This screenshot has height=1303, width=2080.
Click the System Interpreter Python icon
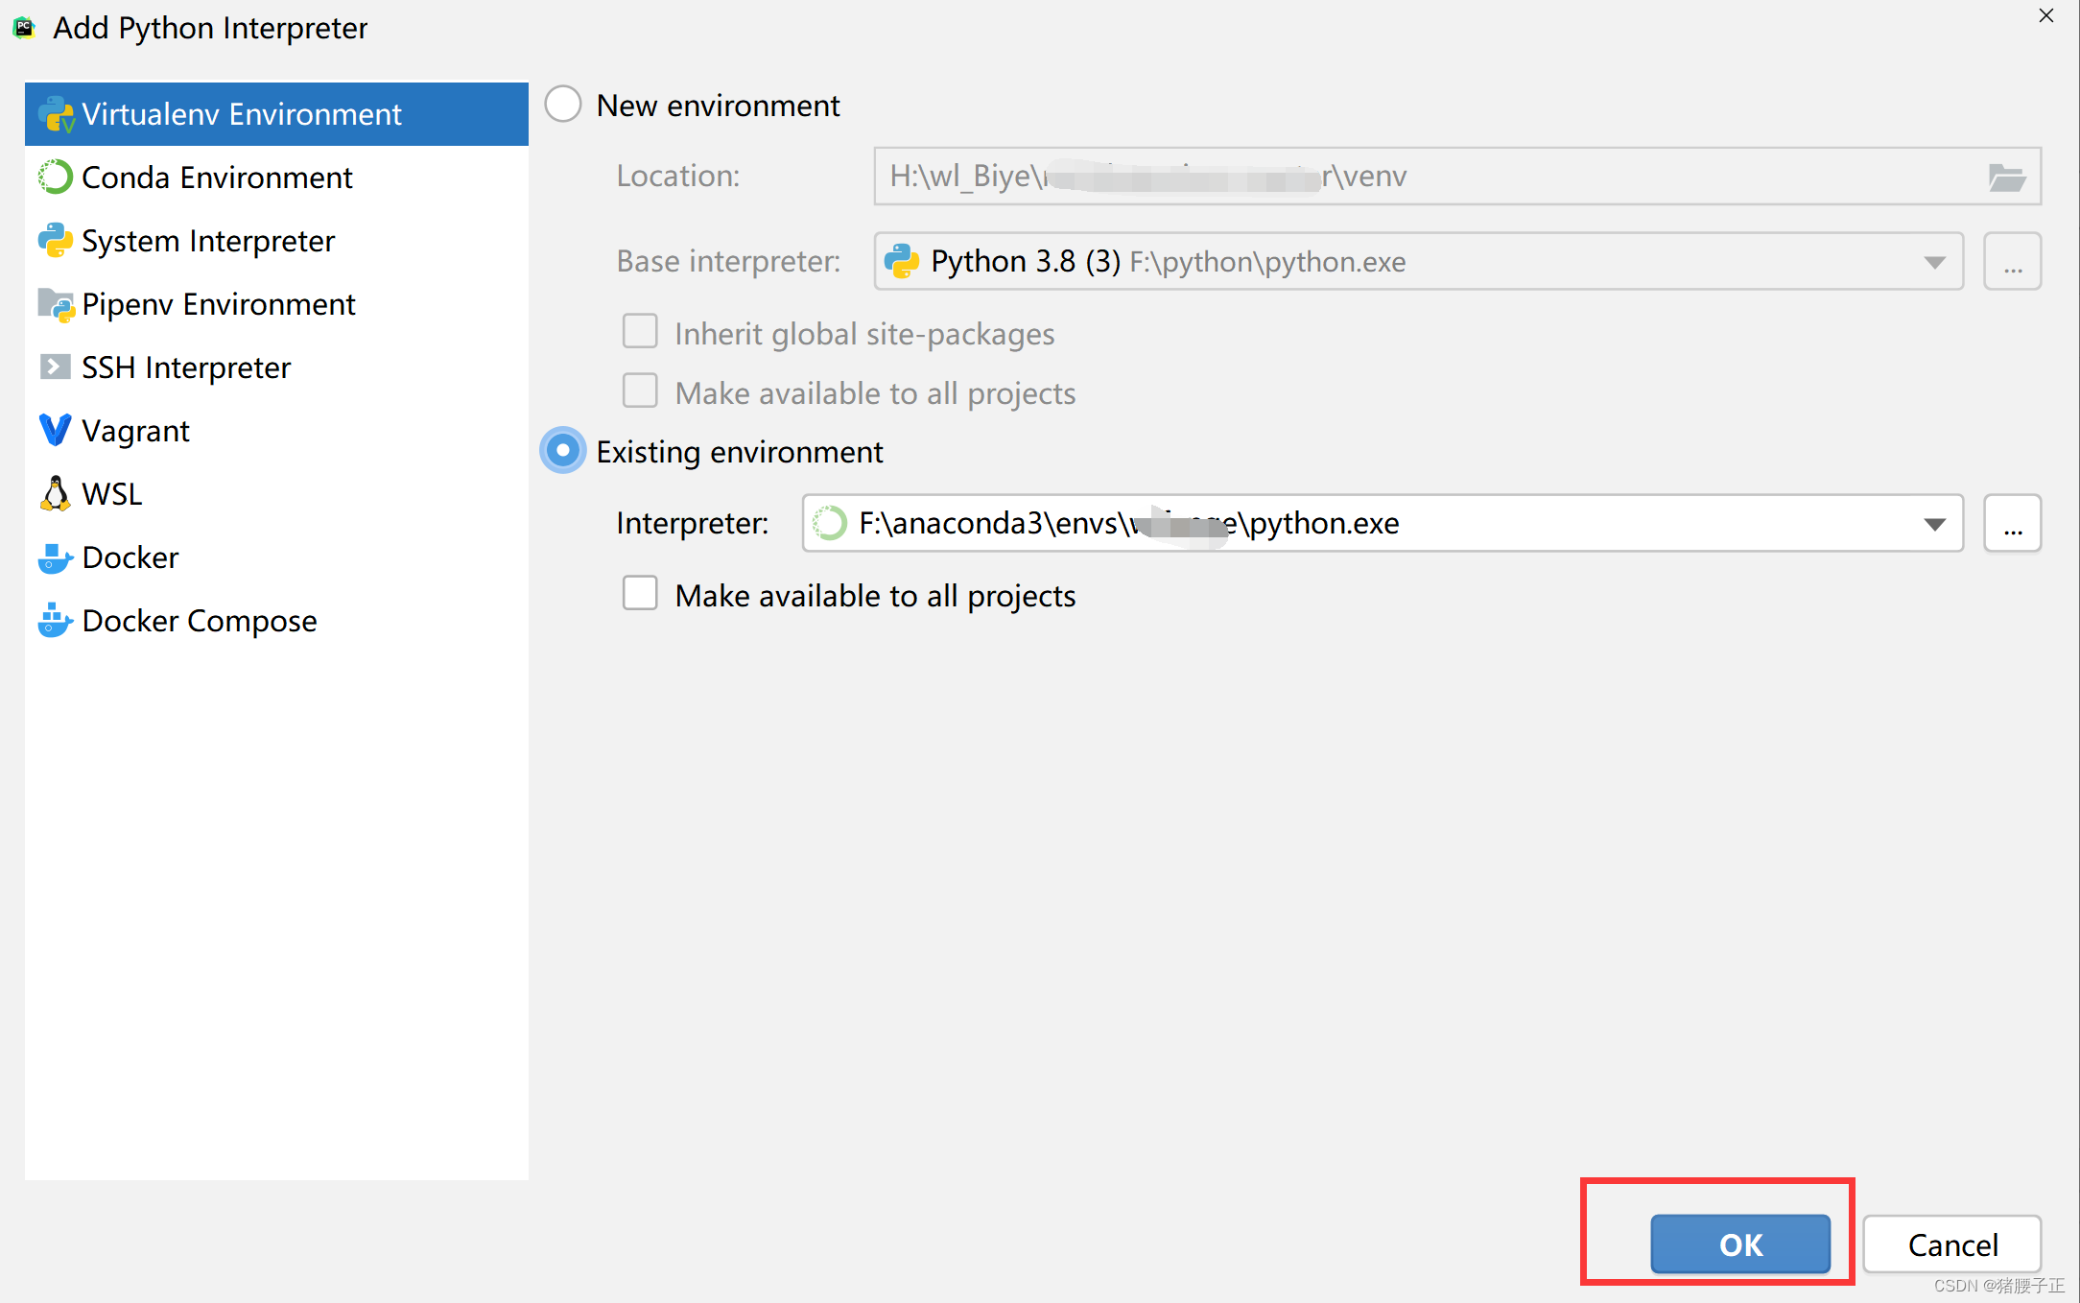[x=55, y=241]
